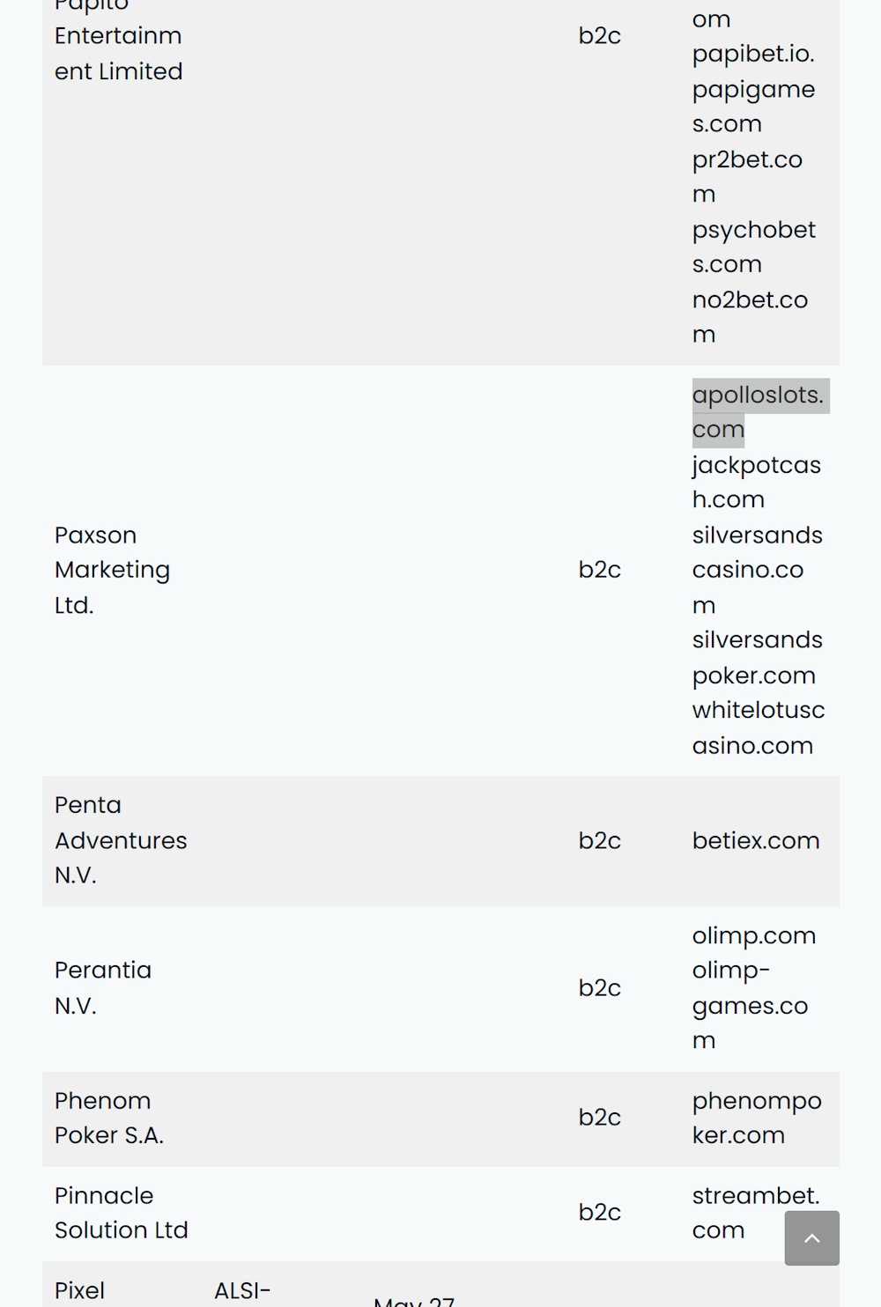Open the betiex.com link
Screen dimensions: 881x1307
tap(755, 841)
